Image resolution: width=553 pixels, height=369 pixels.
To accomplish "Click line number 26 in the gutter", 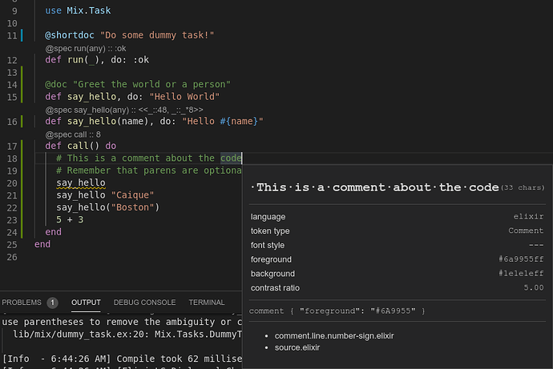I will tap(12, 257).
